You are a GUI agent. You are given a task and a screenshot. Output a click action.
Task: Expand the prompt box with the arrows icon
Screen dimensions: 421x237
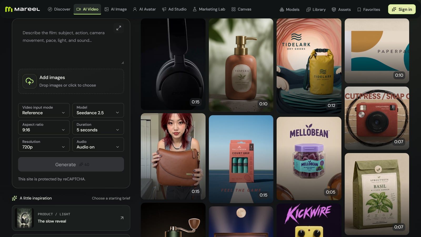(119, 28)
